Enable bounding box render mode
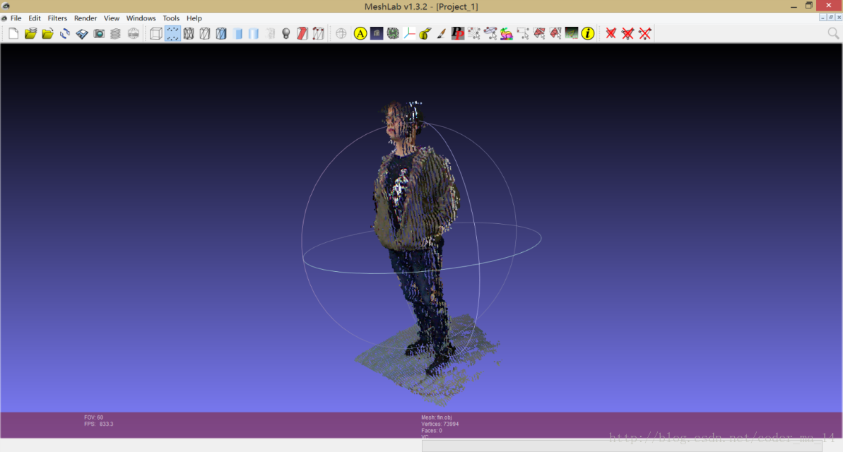The image size is (843, 452). point(156,34)
